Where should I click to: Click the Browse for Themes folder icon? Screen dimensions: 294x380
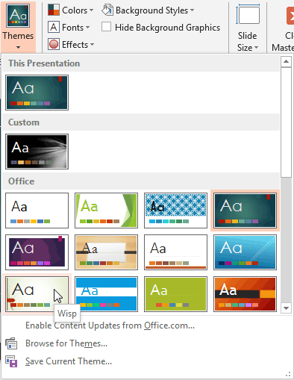point(11,343)
